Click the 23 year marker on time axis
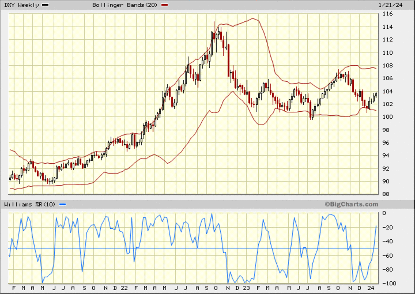 [x=246, y=288]
